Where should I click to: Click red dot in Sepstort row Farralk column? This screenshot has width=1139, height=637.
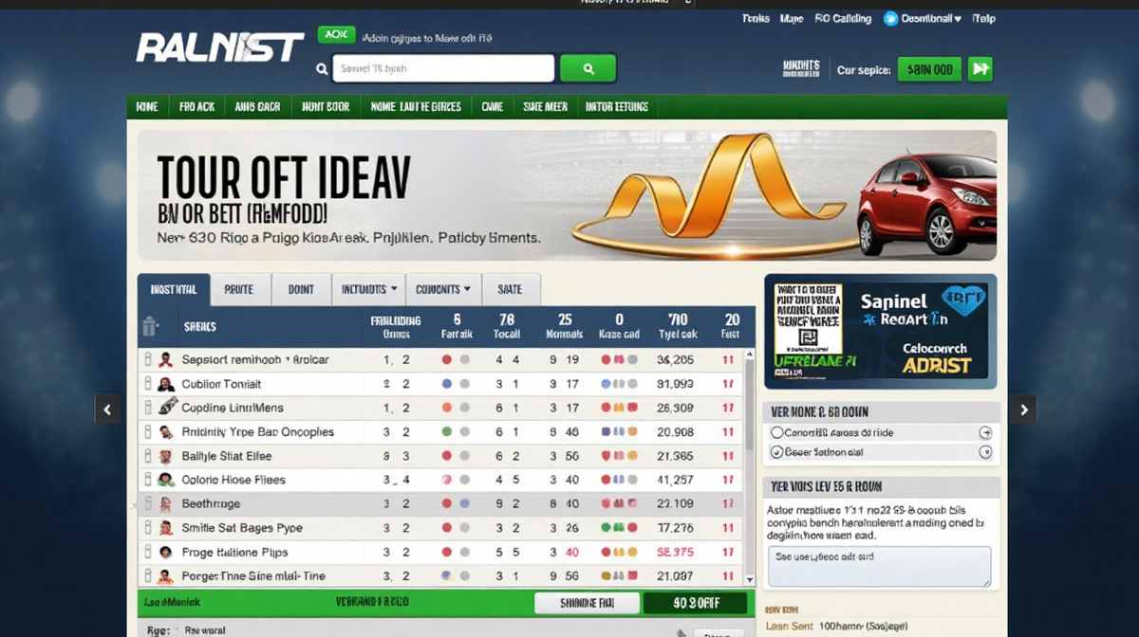click(447, 360)
